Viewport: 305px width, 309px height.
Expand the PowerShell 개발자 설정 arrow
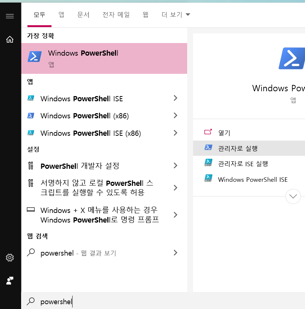(x=175, y=165)
